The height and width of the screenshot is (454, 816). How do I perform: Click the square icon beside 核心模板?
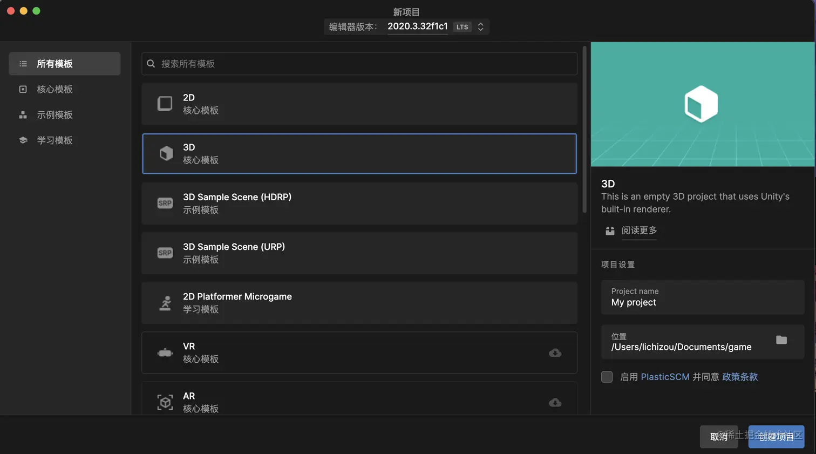[23, 89]
